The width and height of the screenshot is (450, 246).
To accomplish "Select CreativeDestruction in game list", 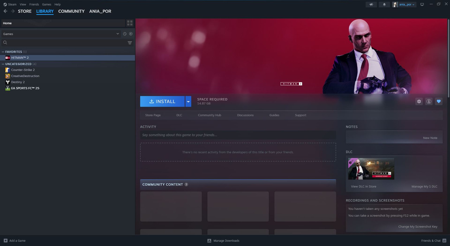I will pos(67,76).
